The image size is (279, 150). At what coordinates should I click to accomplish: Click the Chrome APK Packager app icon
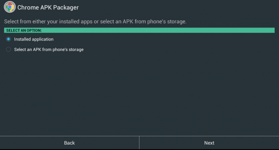coord(10,7)
